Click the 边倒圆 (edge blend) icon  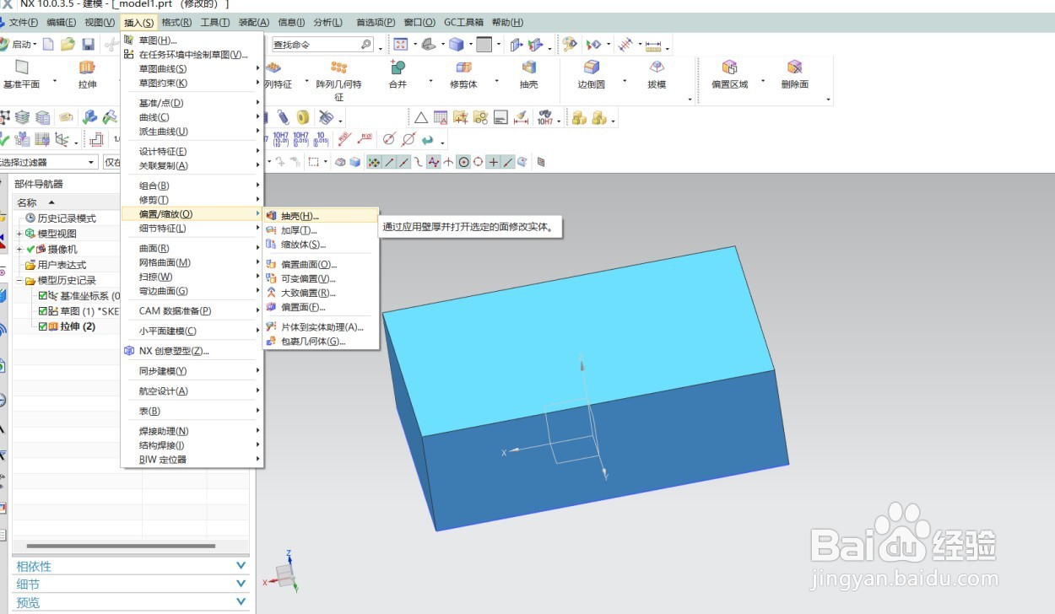(592, 67)
